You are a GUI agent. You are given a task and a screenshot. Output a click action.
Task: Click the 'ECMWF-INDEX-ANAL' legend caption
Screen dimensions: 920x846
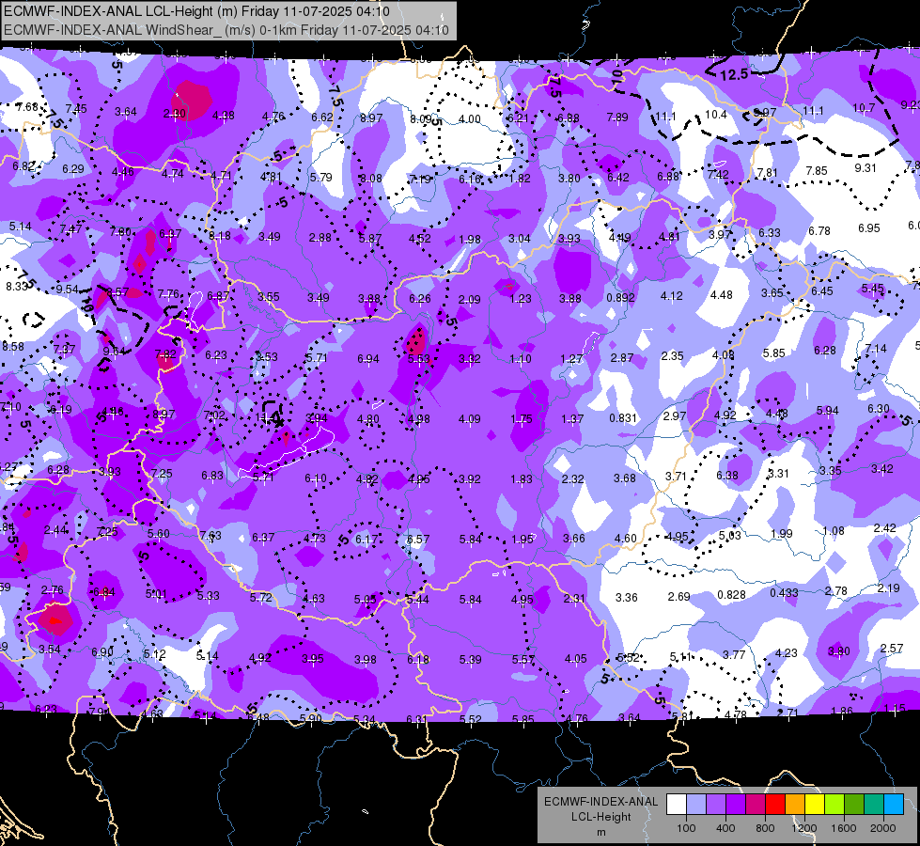(x=601, y=802)
